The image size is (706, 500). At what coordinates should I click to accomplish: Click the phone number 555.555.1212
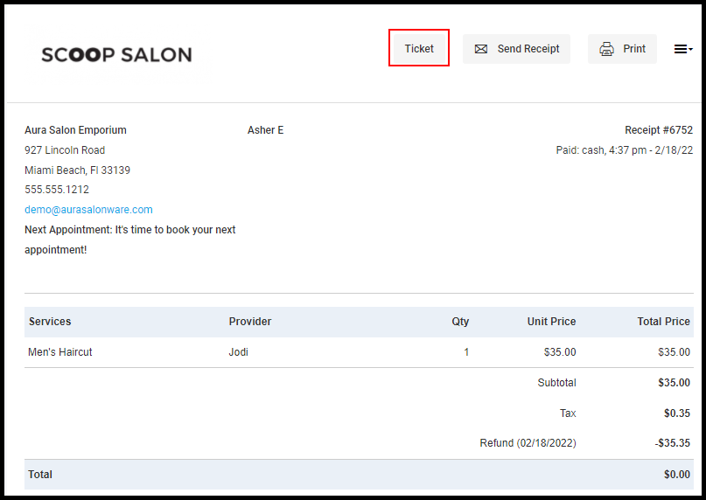pyautogui.click(x=57, y=190)
